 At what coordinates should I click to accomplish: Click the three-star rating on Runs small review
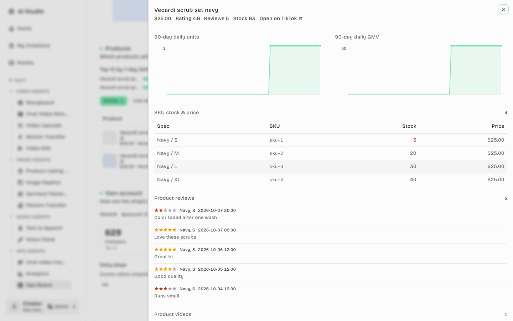pos(165,289)
